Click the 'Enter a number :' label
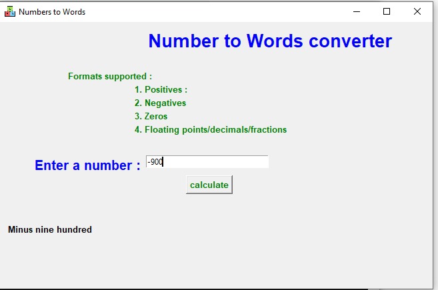 click(x=87, y=165)
